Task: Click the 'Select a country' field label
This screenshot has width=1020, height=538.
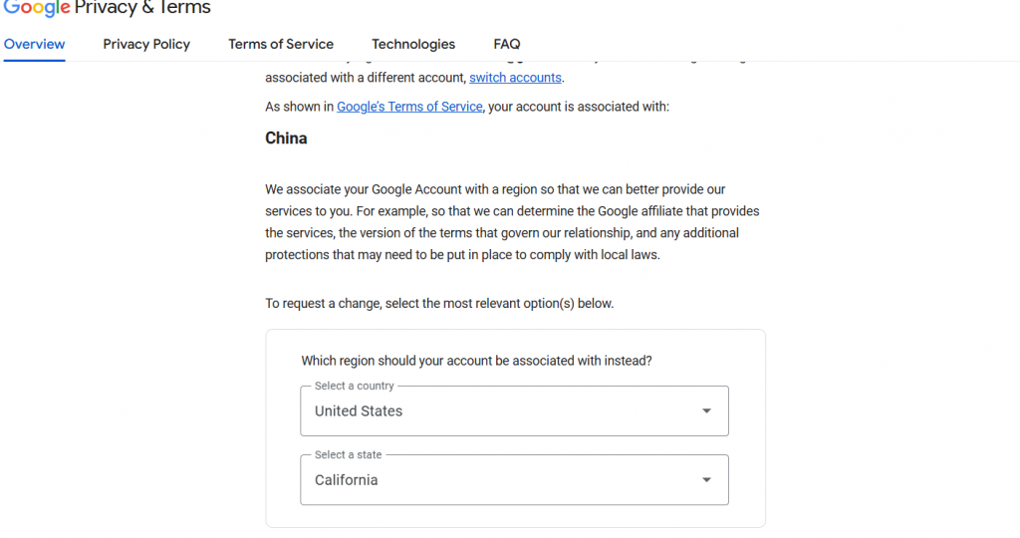Action: pos(355,386)
